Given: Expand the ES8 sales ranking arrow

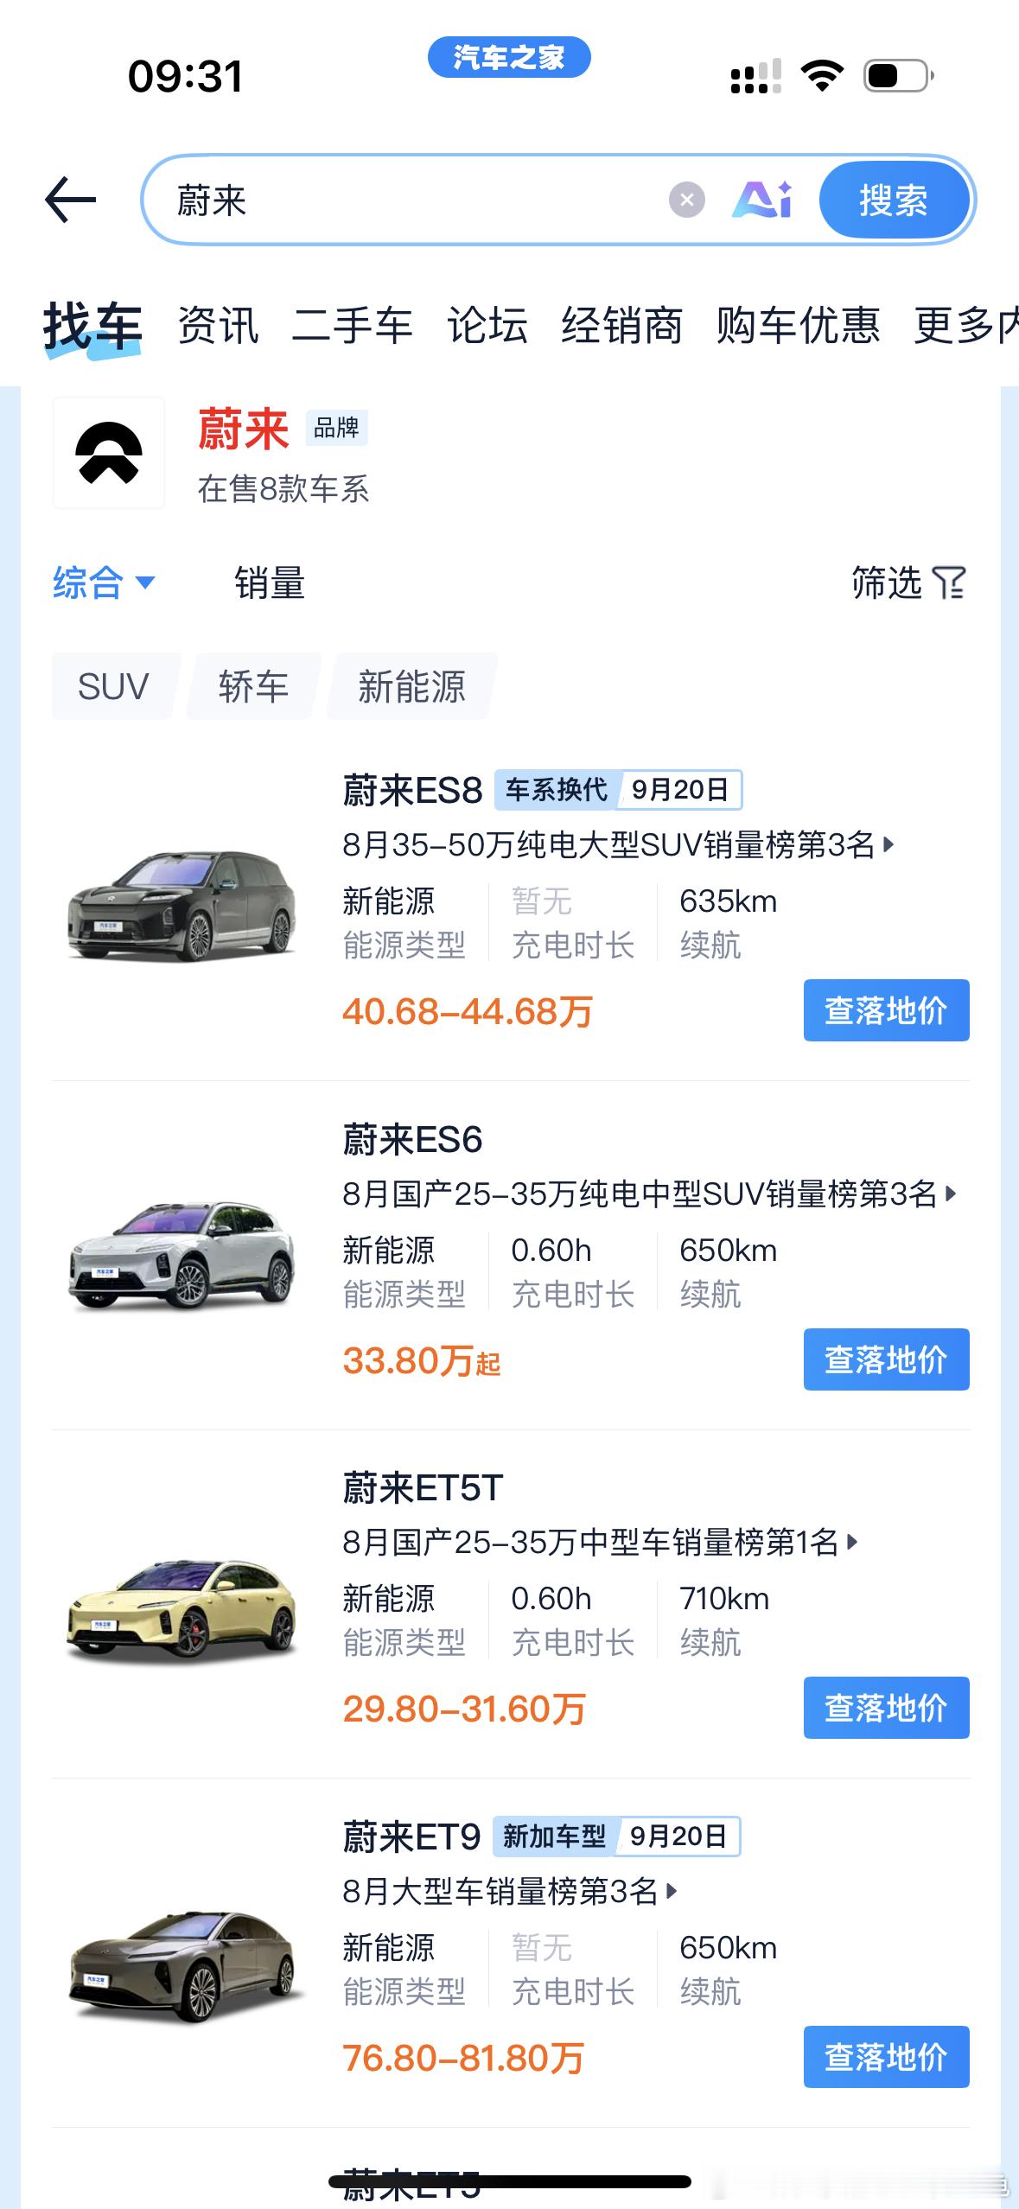Looking at the screenshot, I should (x=888, y=844).
